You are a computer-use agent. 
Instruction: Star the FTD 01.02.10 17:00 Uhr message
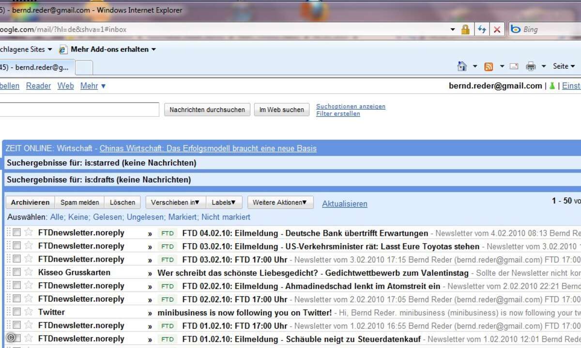coord(29,325)
